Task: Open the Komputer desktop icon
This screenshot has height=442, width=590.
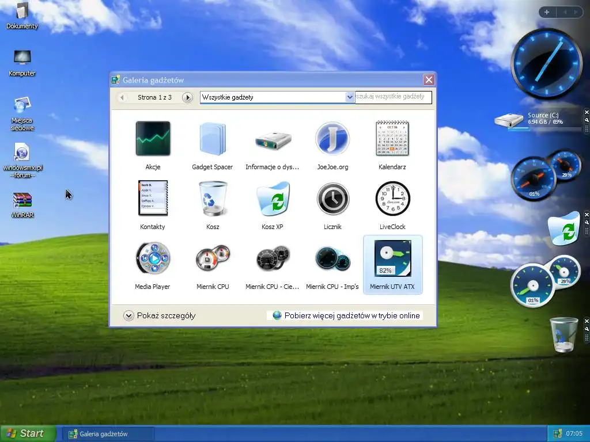Action: 22,63
